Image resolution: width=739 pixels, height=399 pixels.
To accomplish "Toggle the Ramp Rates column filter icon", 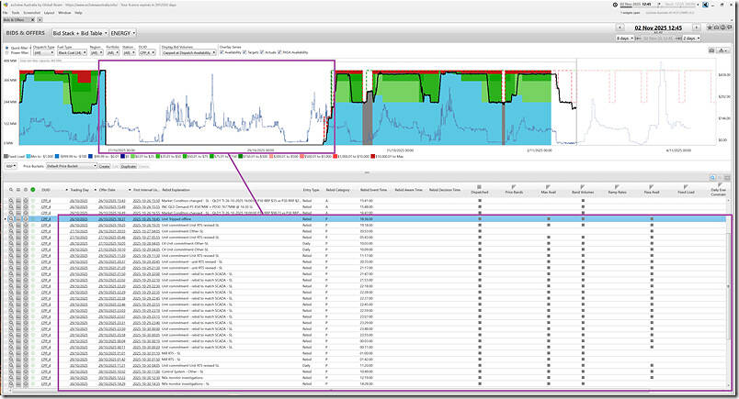I will coord(618,187).
